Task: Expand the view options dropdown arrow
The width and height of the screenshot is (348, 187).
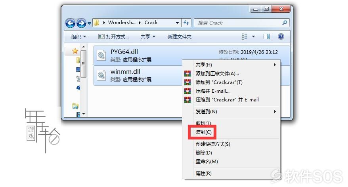Action: tap(253, 36)
